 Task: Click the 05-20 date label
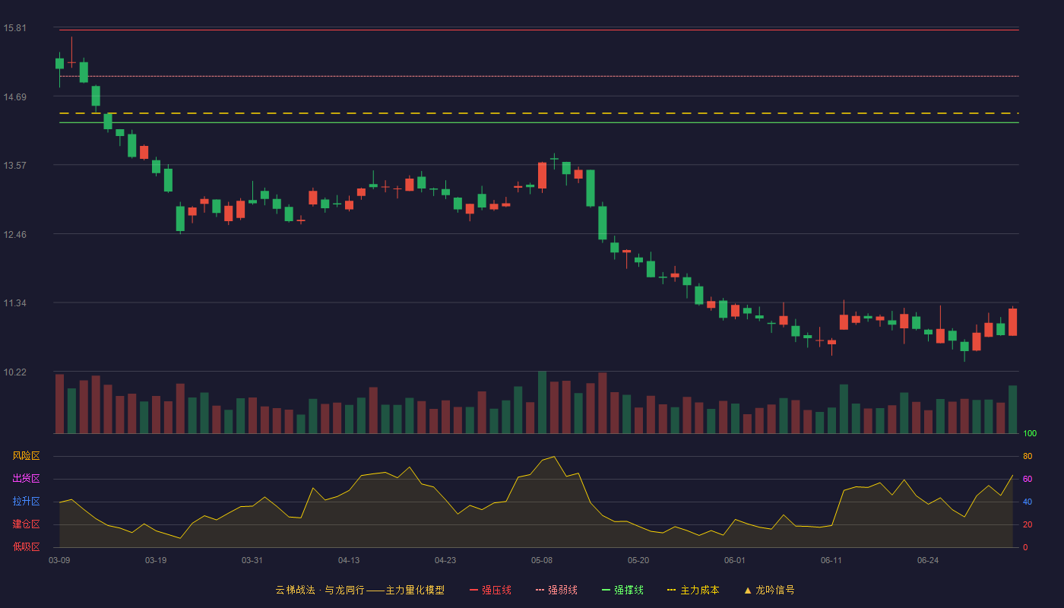[638, 560]
